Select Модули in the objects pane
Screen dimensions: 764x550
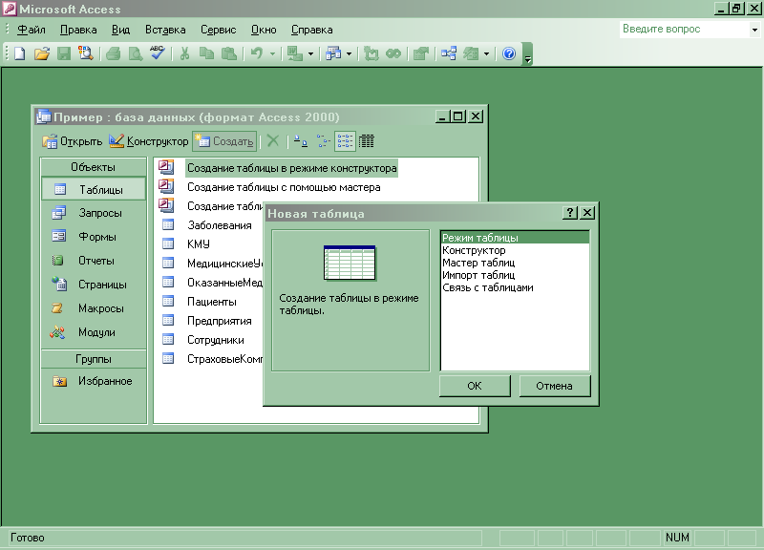click(93, 332)
